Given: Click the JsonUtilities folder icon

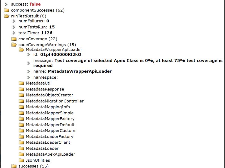Looking at the screenshot, I should 21,160.
